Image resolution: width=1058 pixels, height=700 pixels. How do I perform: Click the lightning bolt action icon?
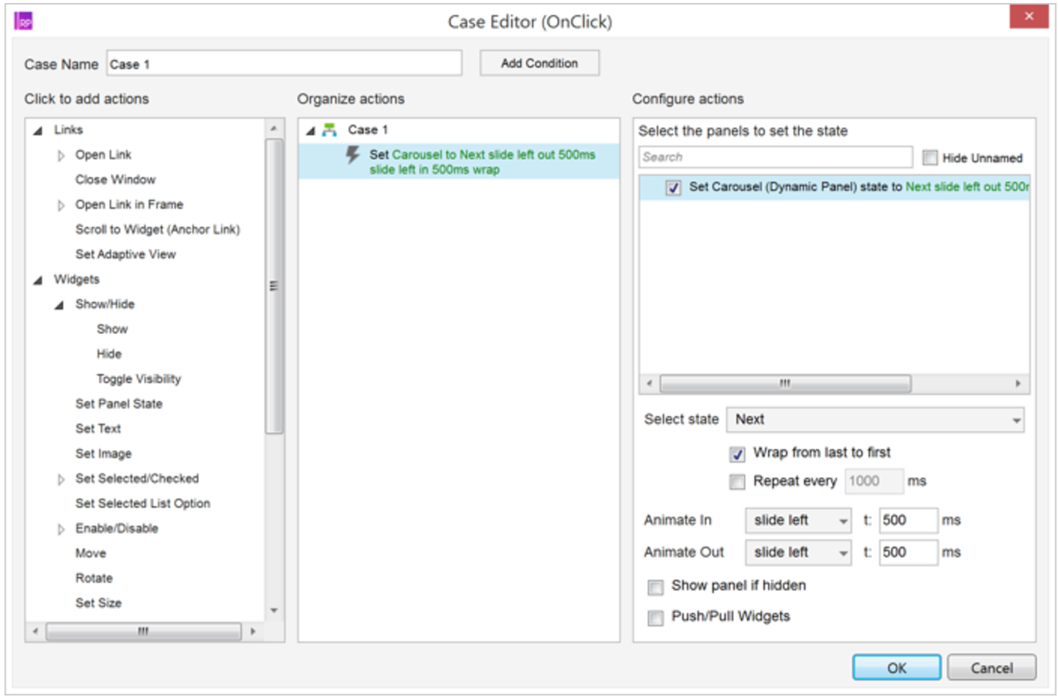pyautogui.click(x=352, y=155)
